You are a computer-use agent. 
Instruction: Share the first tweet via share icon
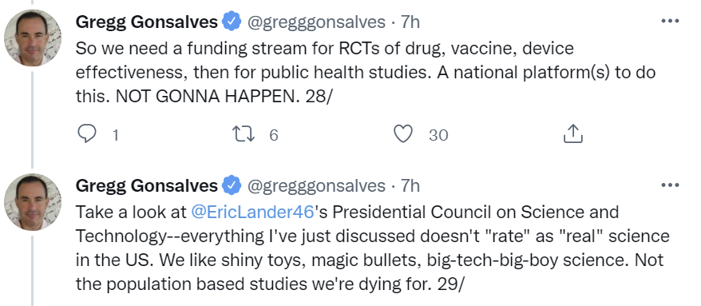pyautogui.click(x=572, y=133)
